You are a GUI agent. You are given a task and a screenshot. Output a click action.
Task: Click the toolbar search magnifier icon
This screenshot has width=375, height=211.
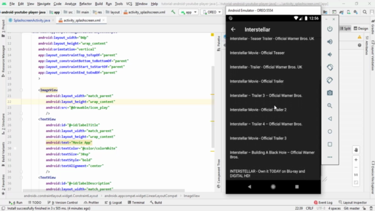point(364,12)
